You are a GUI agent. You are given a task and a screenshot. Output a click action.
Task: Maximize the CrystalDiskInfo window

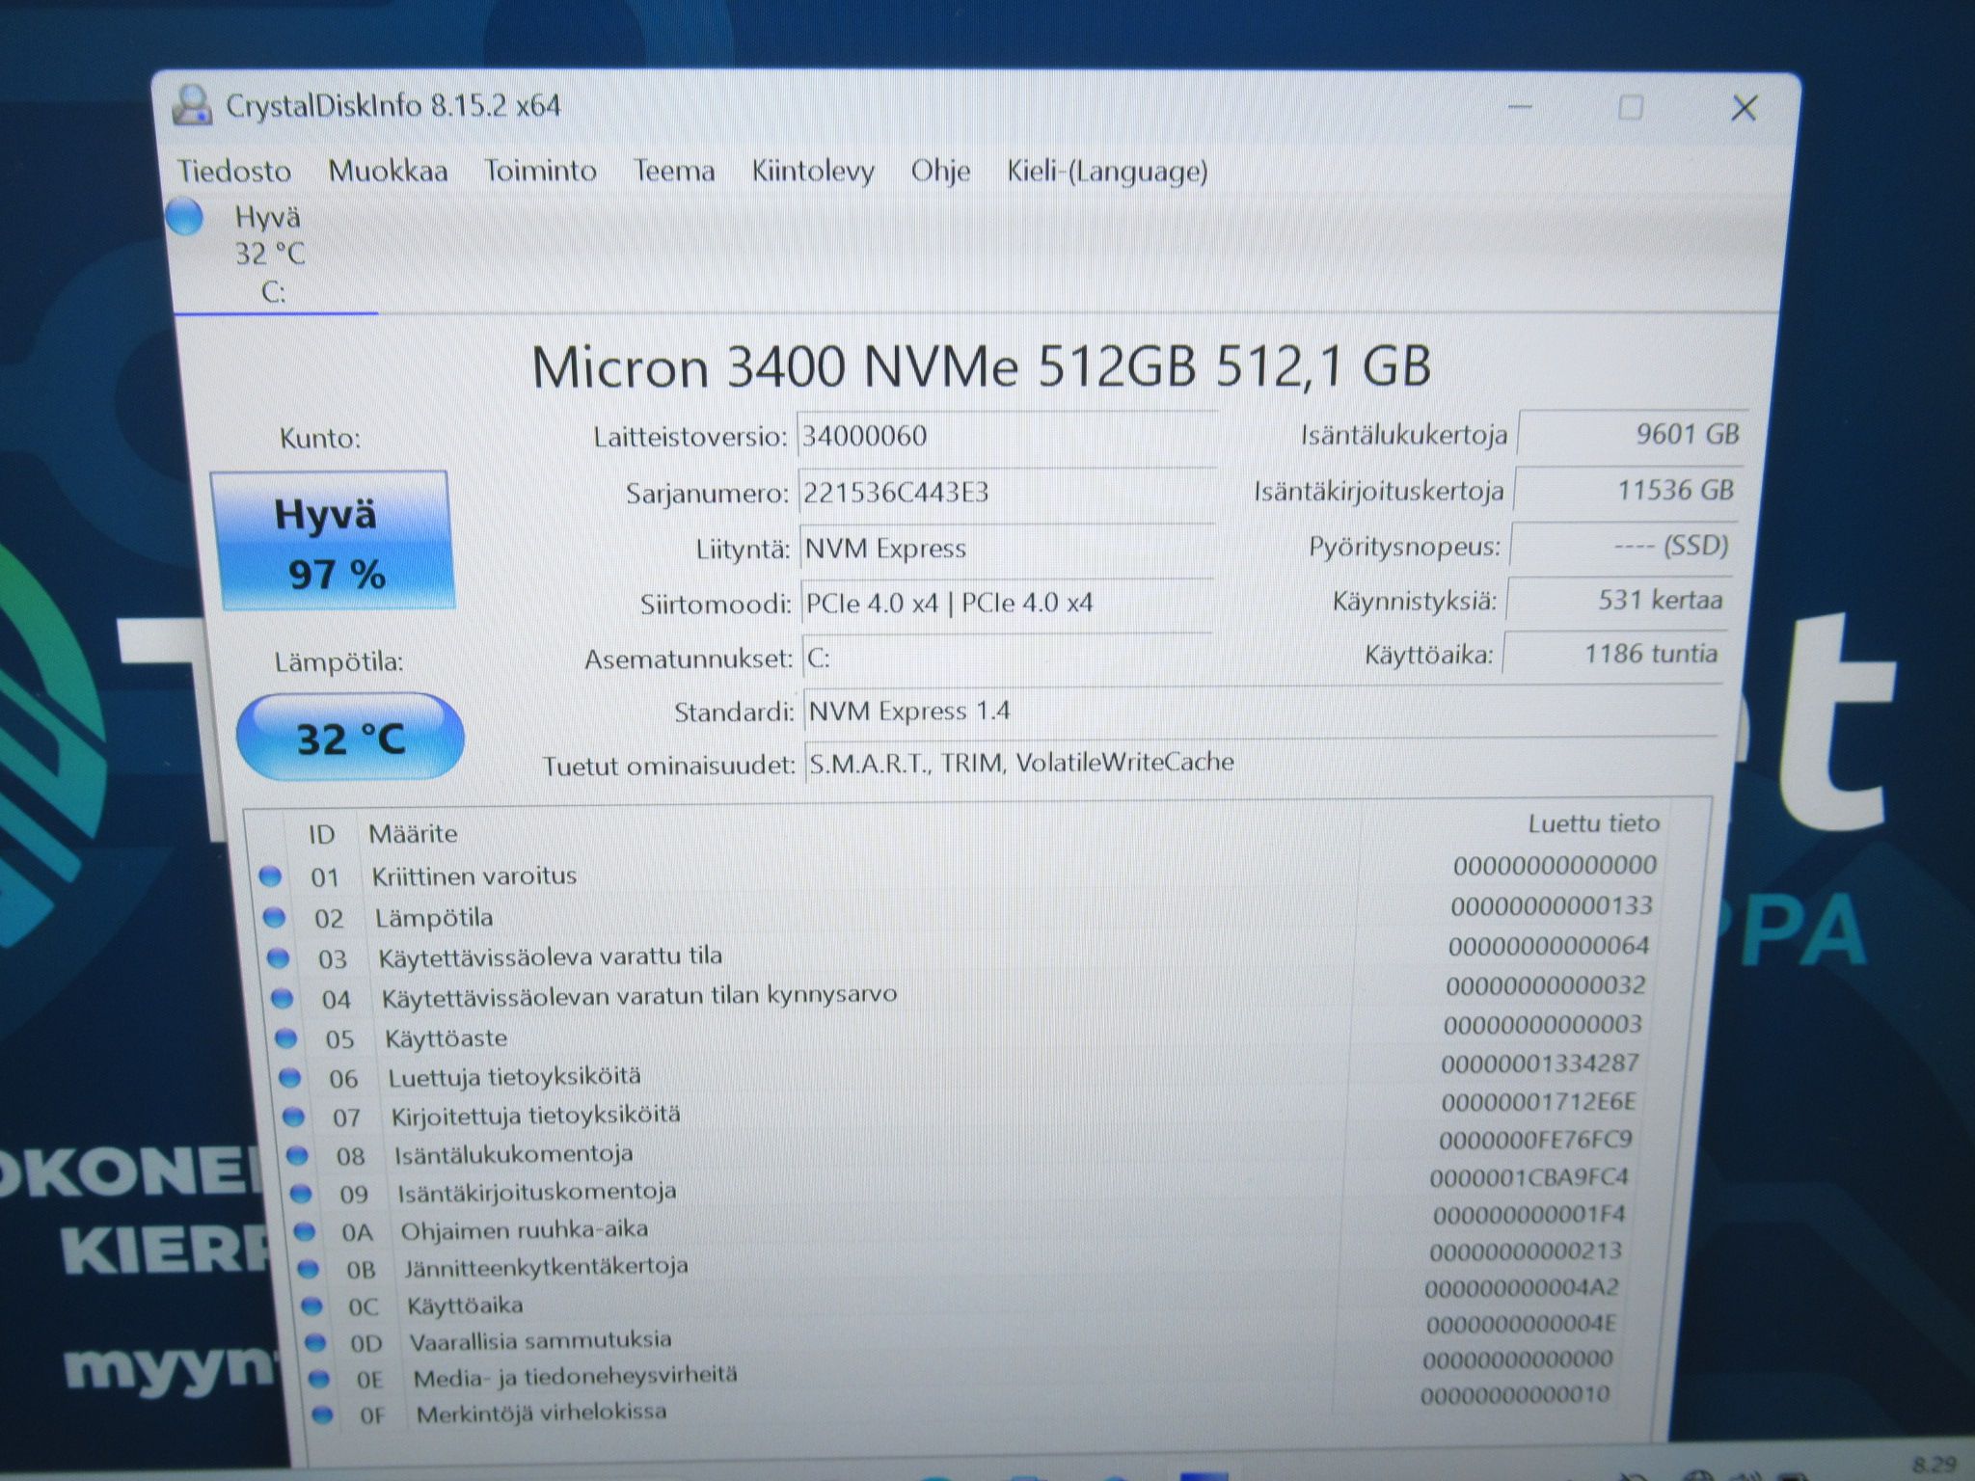point(1631,107)
